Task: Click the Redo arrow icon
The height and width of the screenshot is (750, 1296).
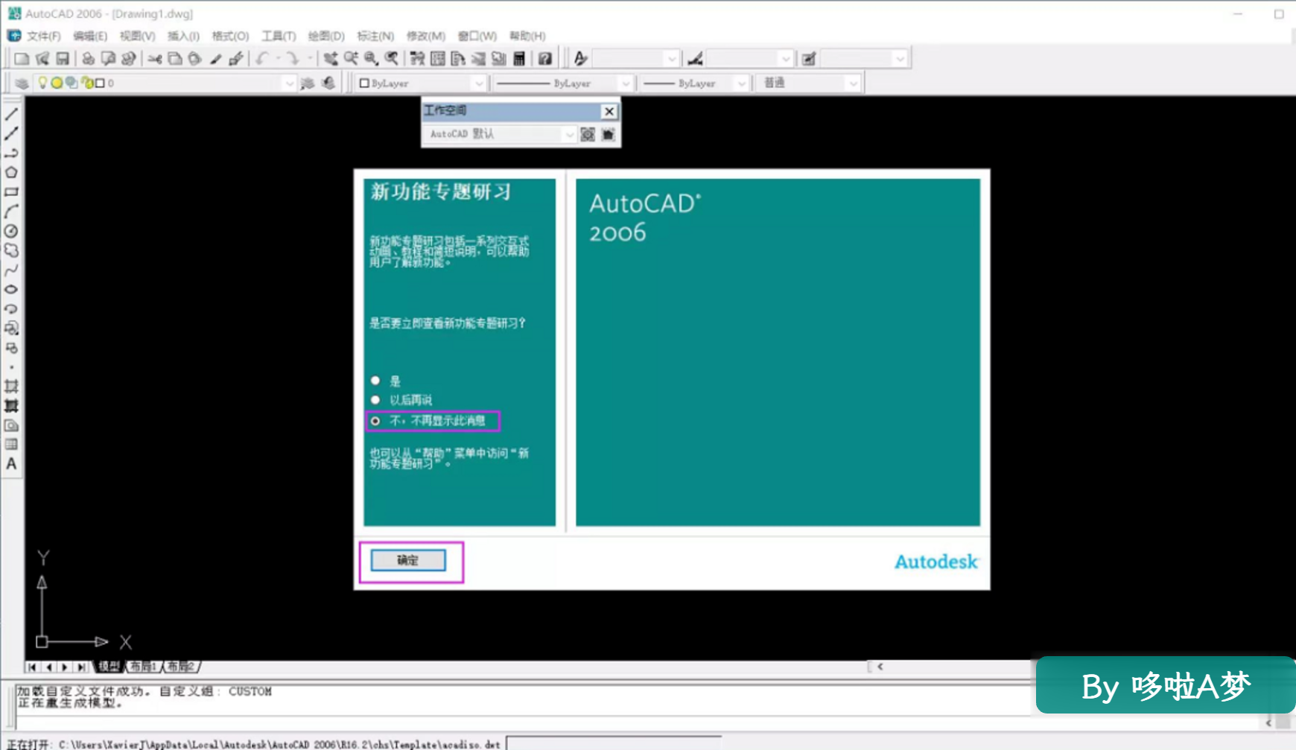Action: coord(293,58)
